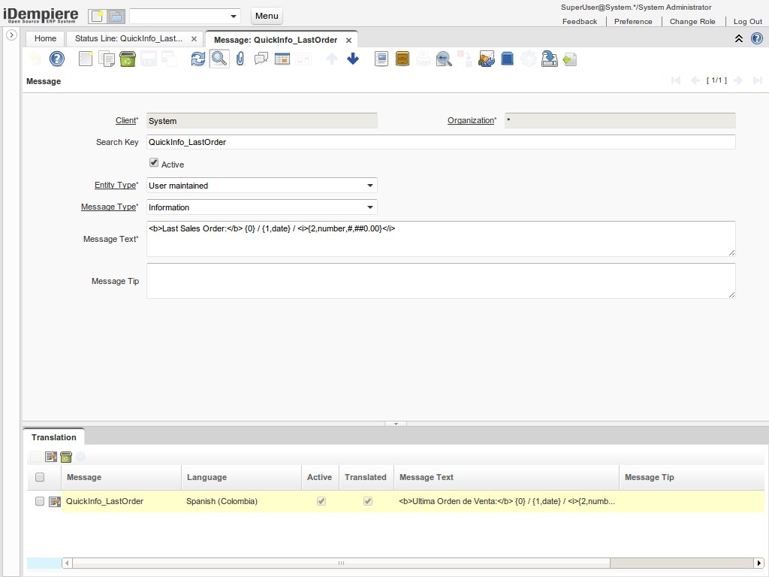The width and height of the screenshot is (769, 577).
Task: Go to next record with down arrow
Action: pos(353,59)
